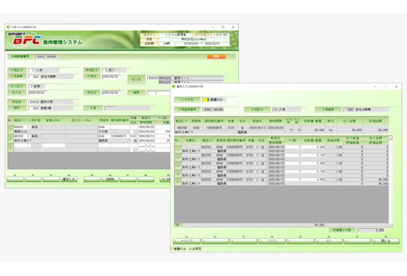Click the 総重量との差 field showing 0.000
Viewport: 407px width, 276px height.
pos(371,230)
